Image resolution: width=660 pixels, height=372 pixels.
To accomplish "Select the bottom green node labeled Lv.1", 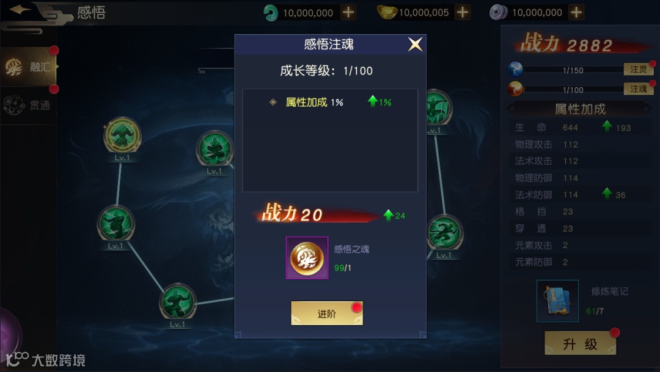I will (x=178, y=302).
